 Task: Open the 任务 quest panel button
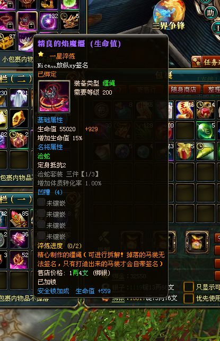pos(206,62)
